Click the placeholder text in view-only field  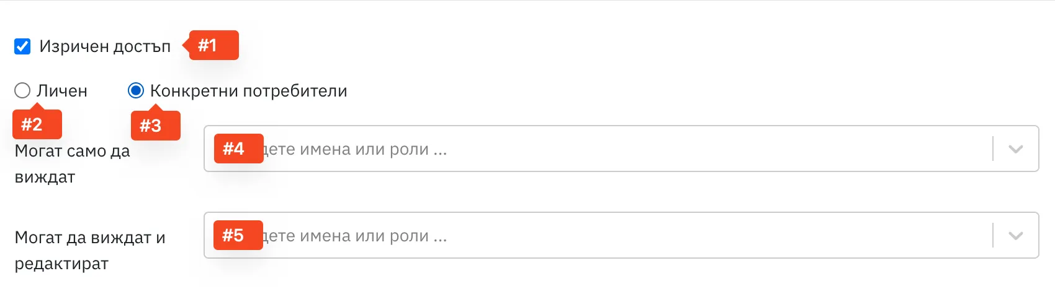(355, 149)
